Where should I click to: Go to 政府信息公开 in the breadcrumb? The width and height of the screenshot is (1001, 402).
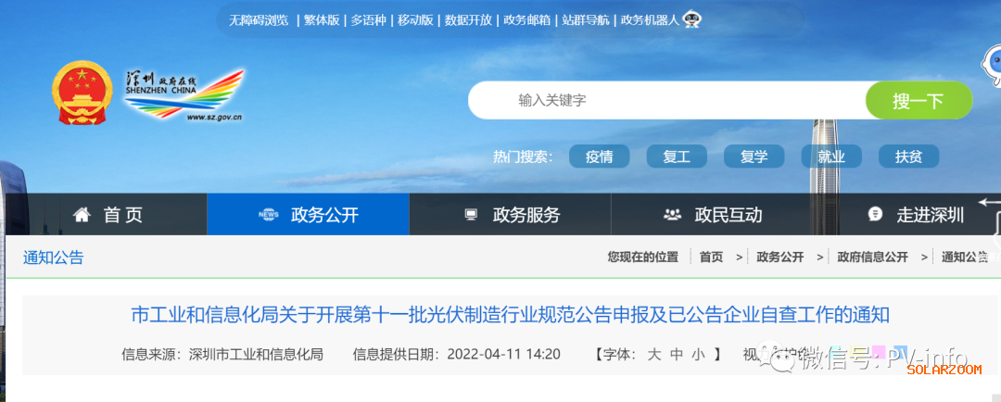pyautogui.click(x=872, y=258)
